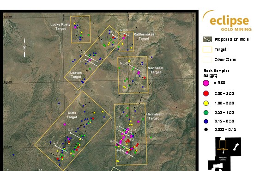Click the Eclipse Gold Mining logo

coord(227,21)
